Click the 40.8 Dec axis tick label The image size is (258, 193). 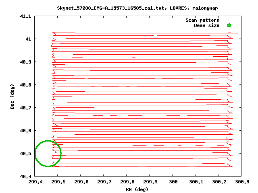(x=25, y=85)
